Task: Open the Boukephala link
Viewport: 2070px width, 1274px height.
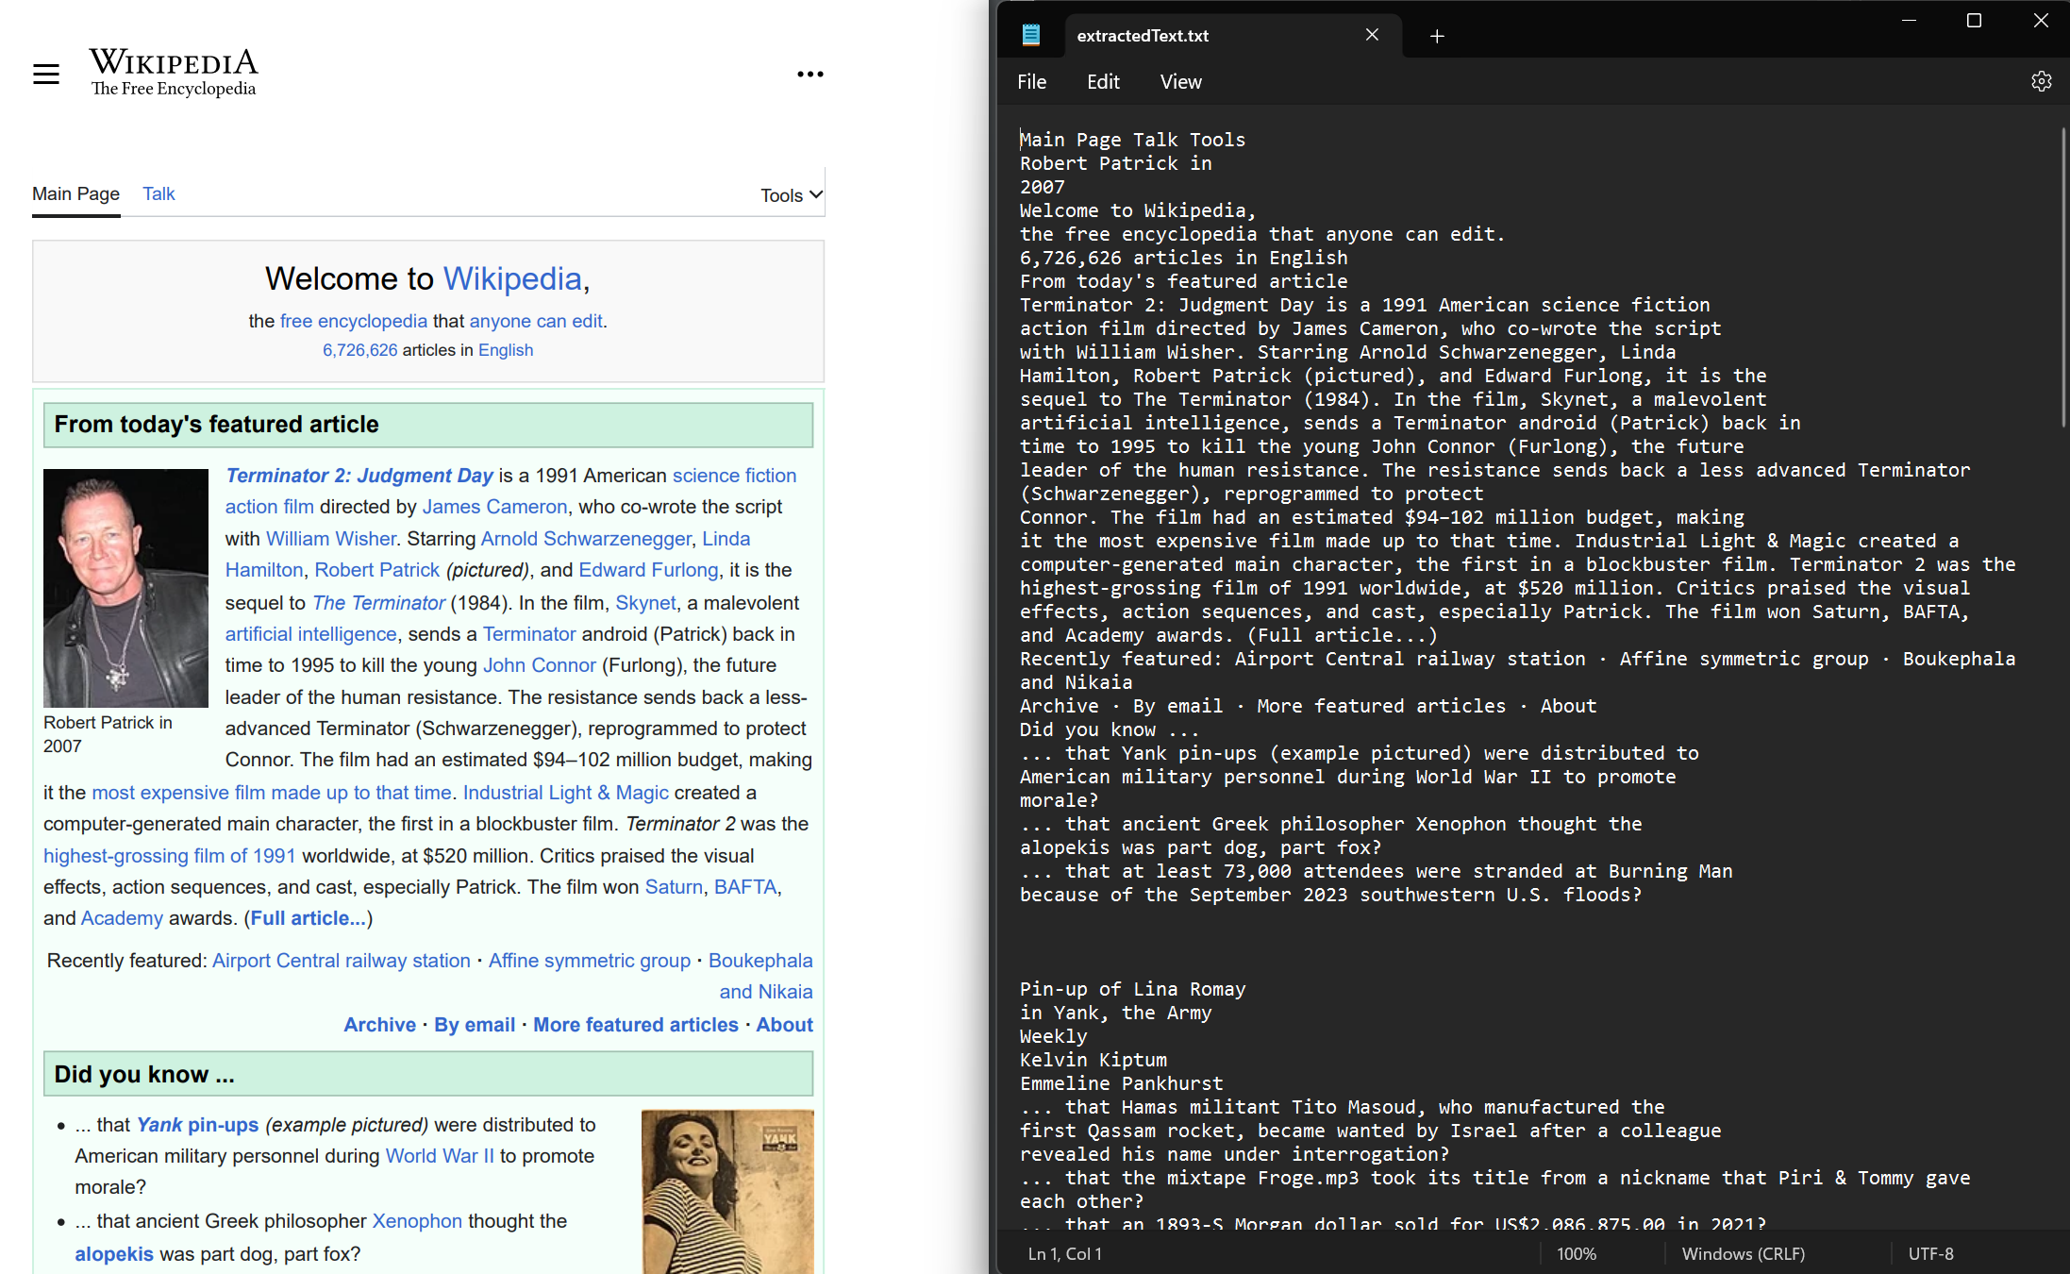Action: coord(760,976)
